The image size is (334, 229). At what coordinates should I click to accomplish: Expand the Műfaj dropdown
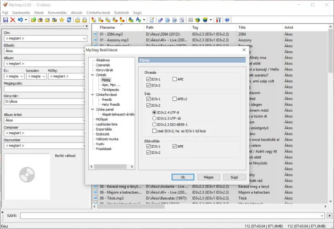(x=84, y=76)
